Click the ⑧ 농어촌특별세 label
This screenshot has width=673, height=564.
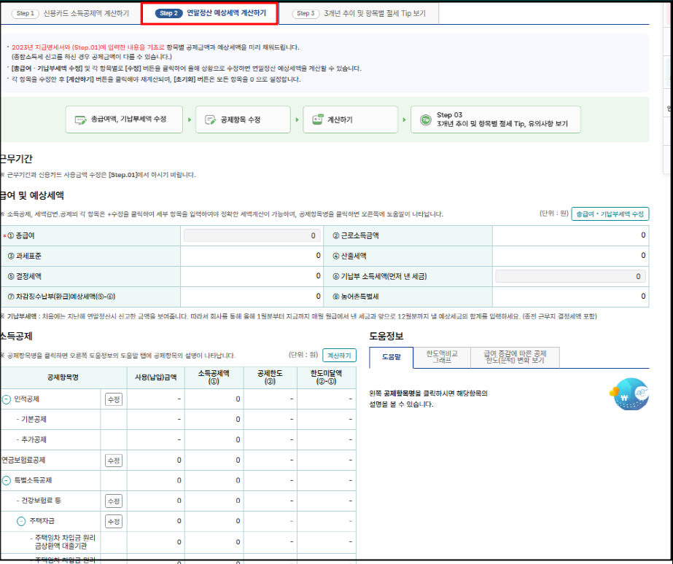[x=356, y=297]
